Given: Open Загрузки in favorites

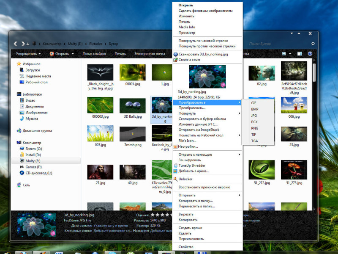Looking at the screenshot, I should [x=33, y=70].
